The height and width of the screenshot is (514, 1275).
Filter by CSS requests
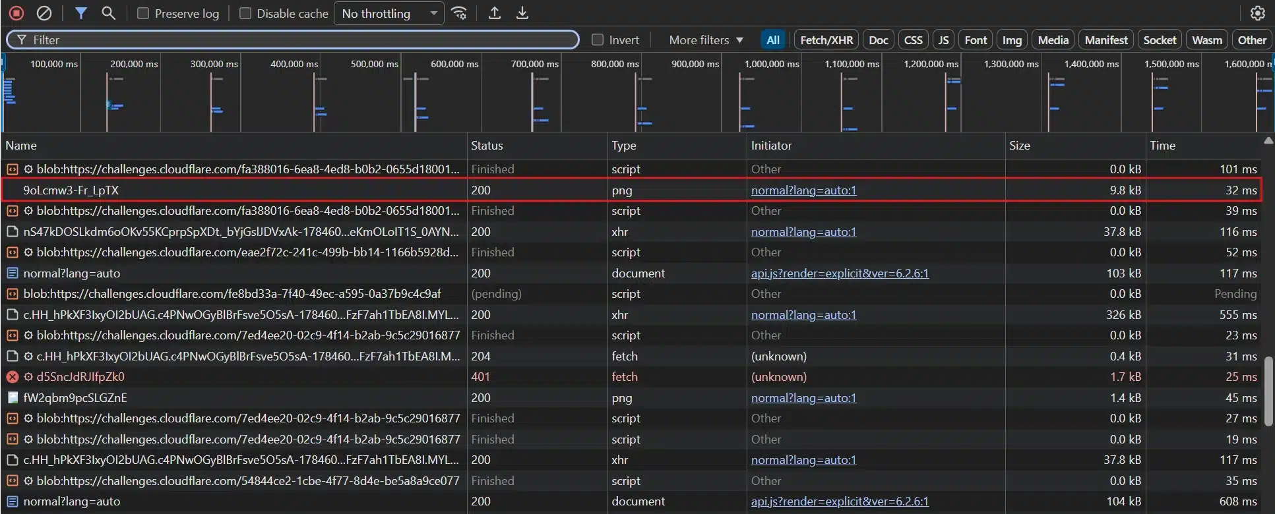tap(914, 40)
